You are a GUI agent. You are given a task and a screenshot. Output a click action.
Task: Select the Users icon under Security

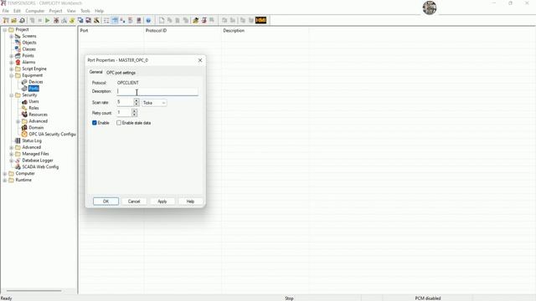24,101
